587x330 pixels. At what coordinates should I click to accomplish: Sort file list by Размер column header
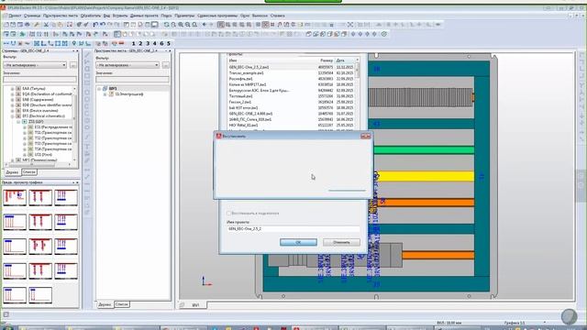point(326,60)
